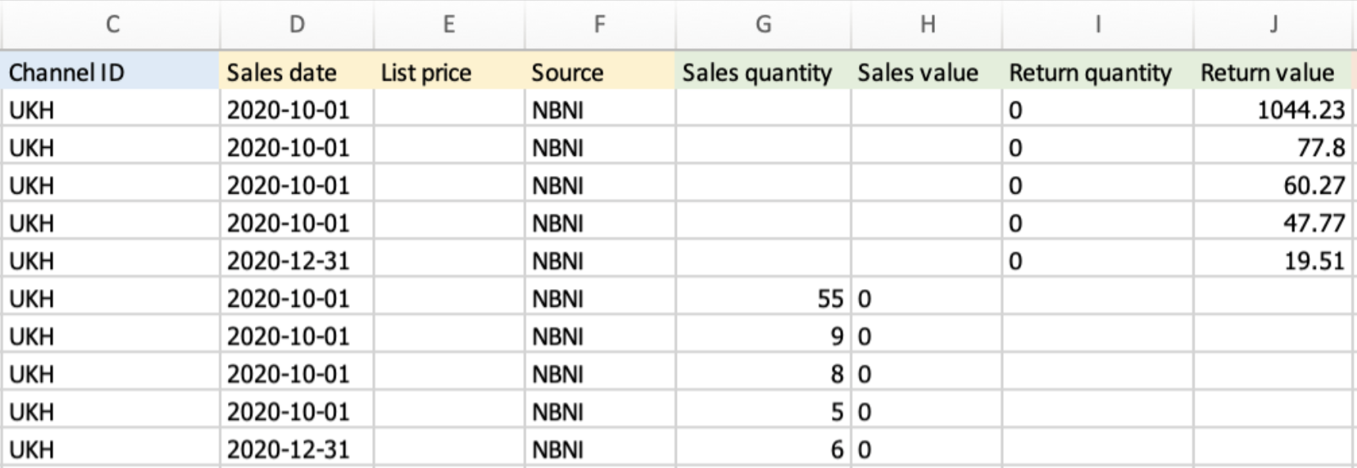Select the return value cell 19.51
Image resolution: width=1357 pixels, height=468 pixels.
coord(1273,261)
